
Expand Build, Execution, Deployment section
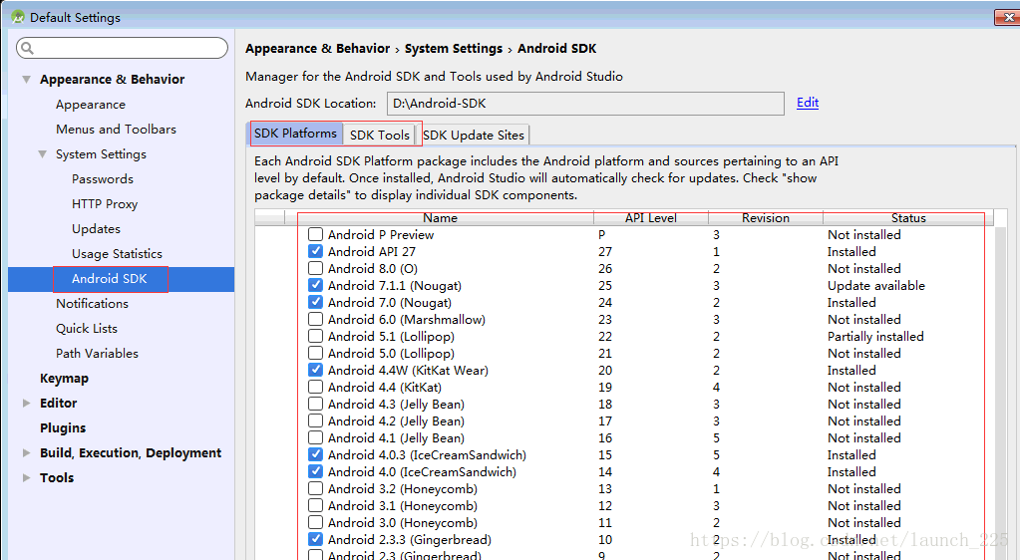pyautogui.click(x=26, y=452)
